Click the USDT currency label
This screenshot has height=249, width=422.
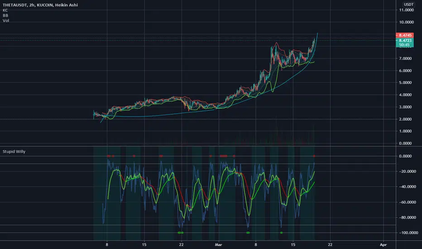tap(408, 5)
